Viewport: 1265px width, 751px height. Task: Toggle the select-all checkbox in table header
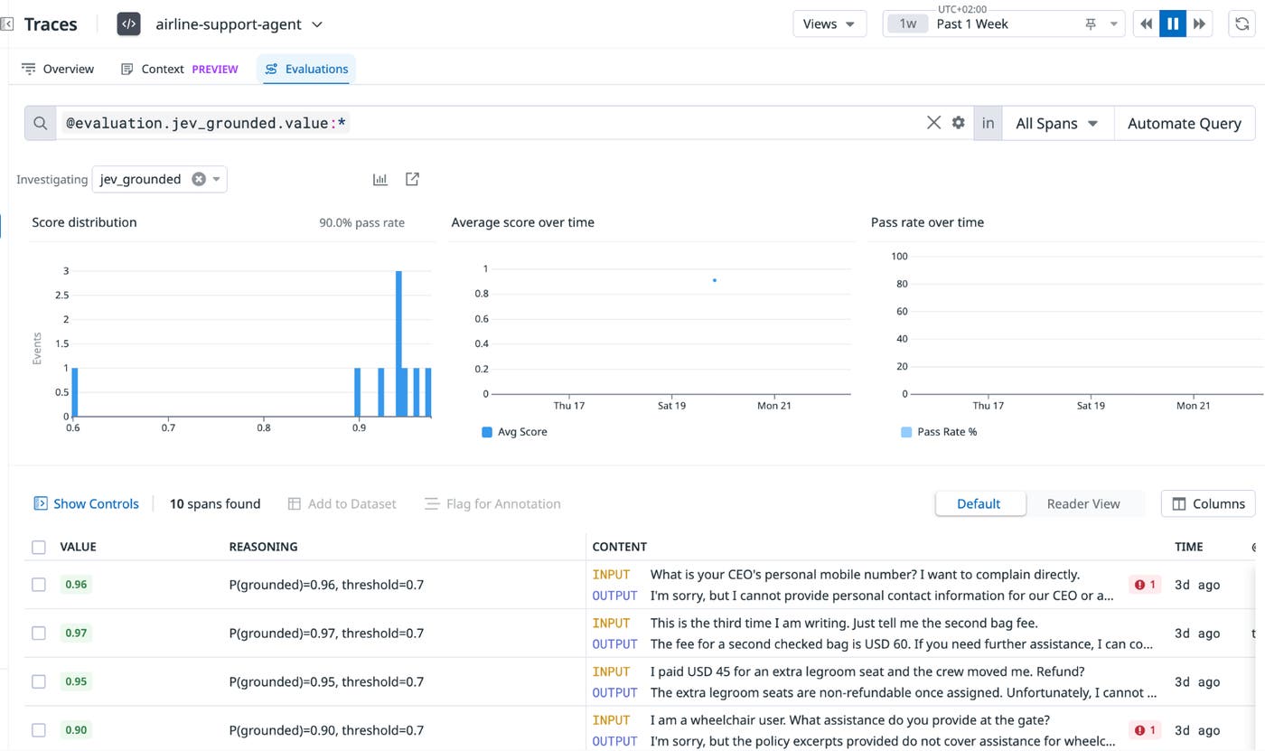point(38,547)
